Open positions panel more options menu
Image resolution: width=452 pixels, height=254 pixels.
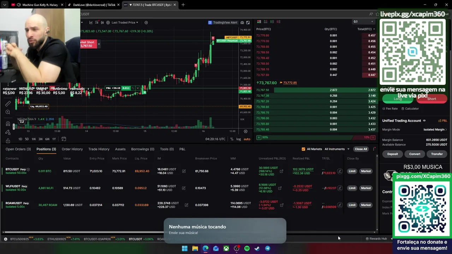(x=374, y=149)
